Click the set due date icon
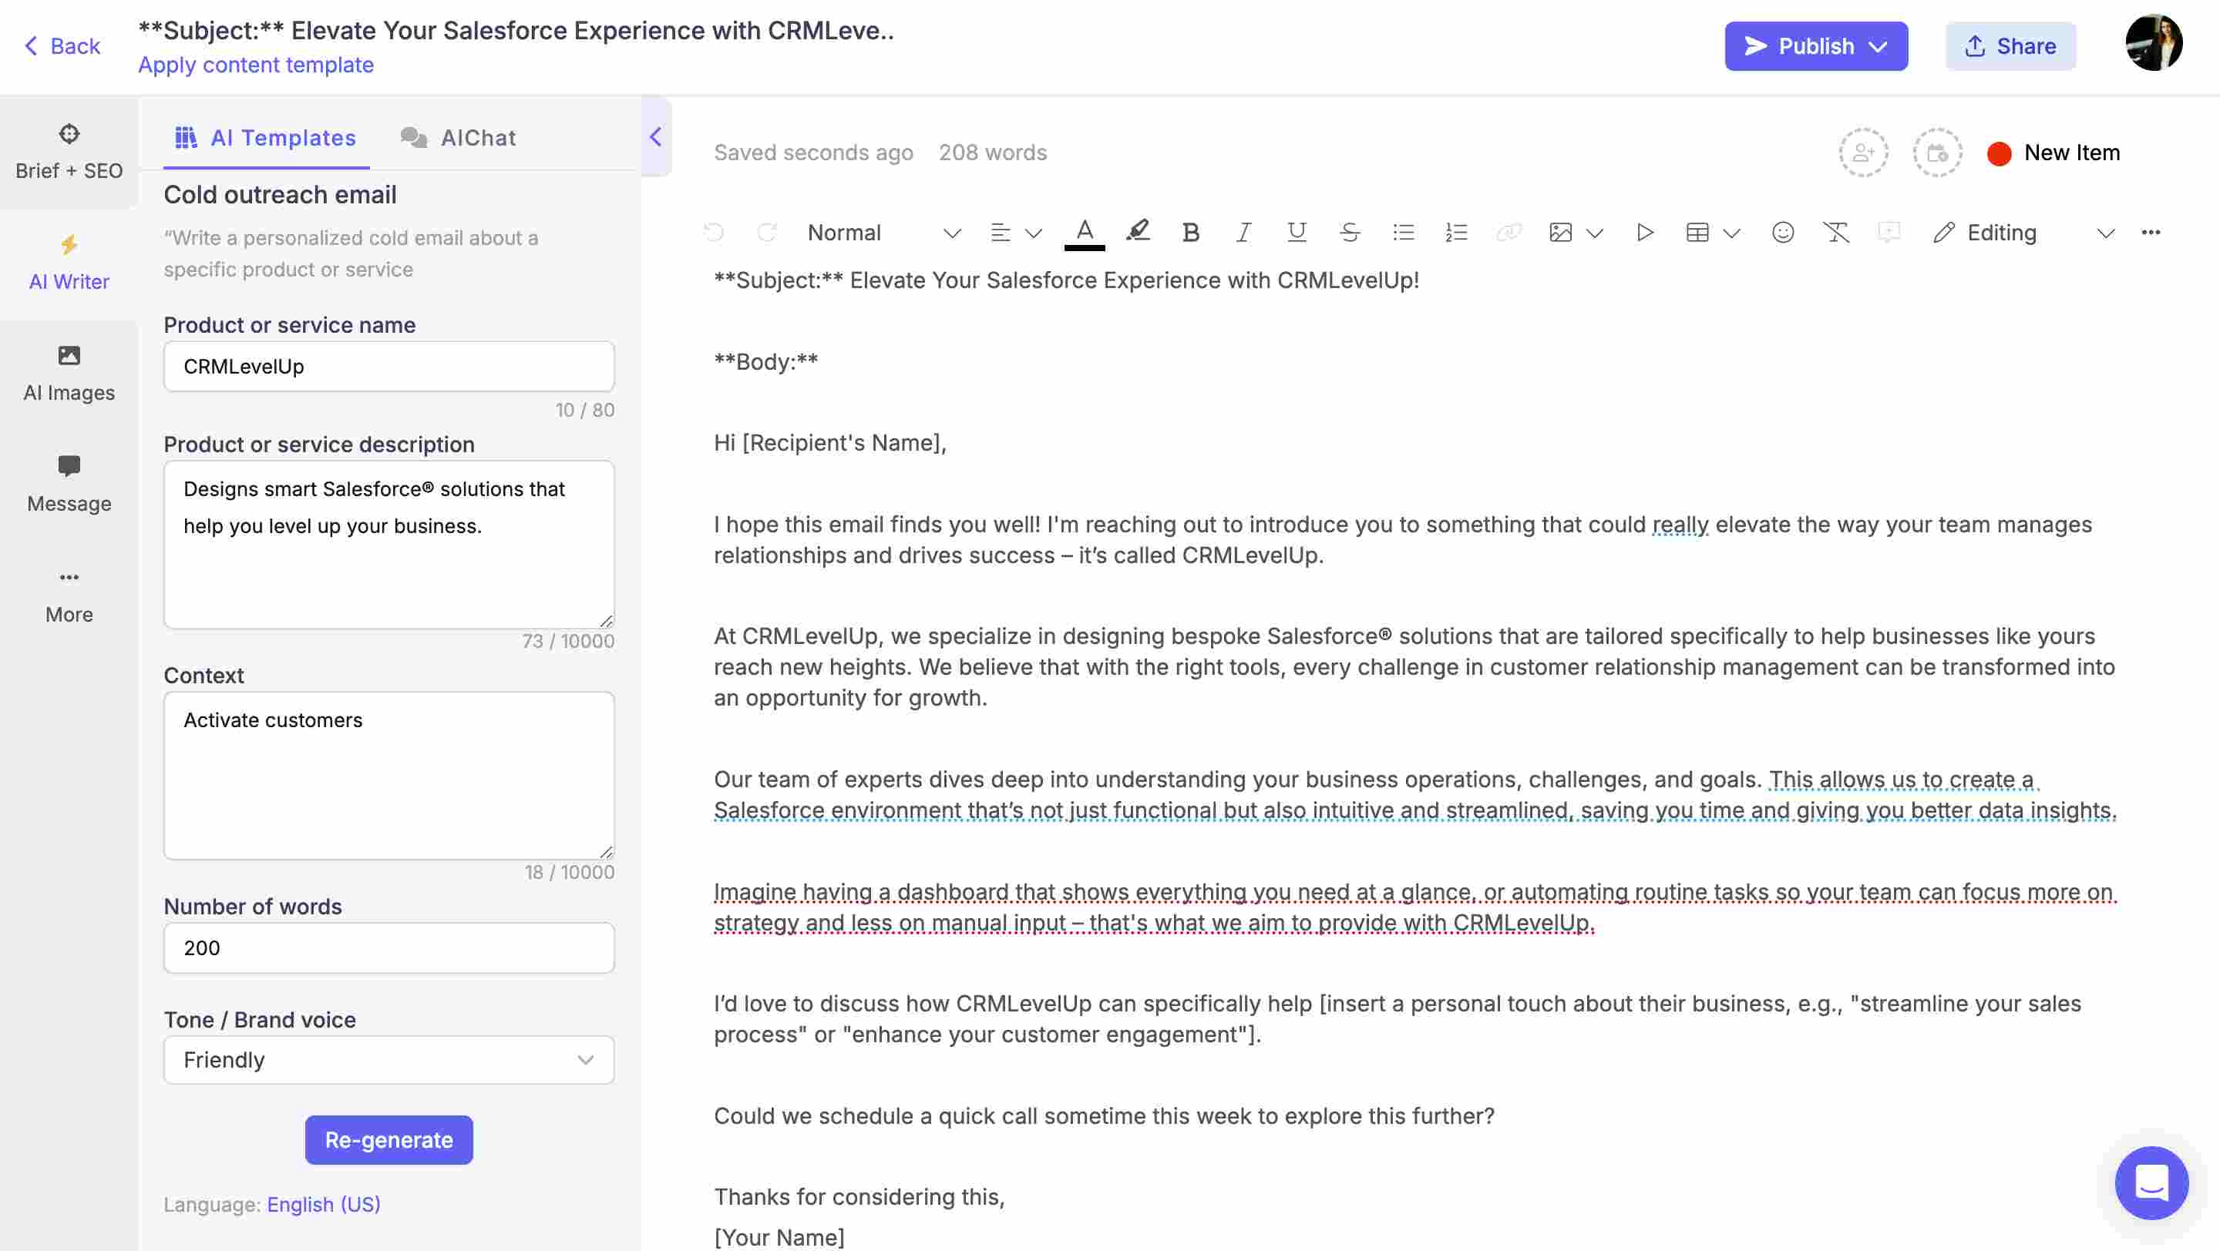 [x=1936, y=153]
